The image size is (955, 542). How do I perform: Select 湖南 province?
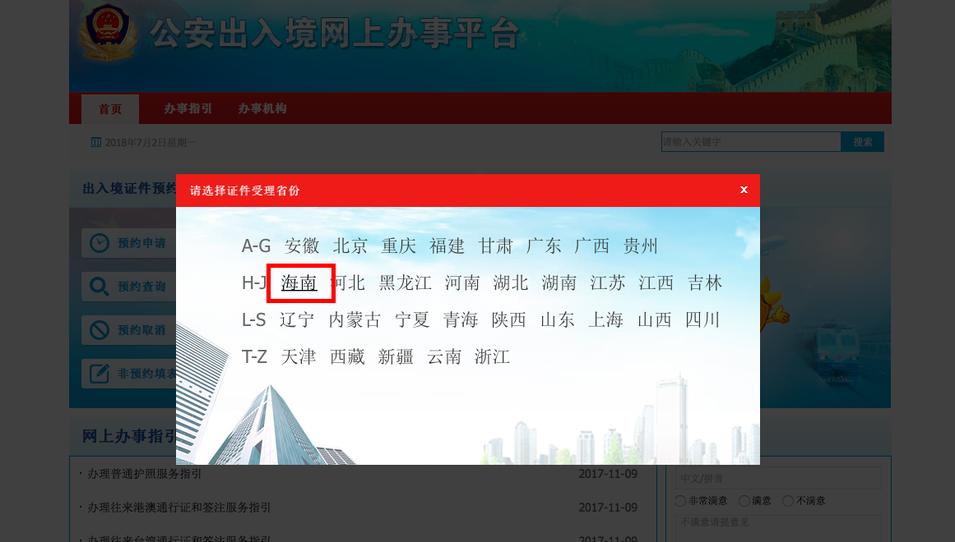(559, 282)
